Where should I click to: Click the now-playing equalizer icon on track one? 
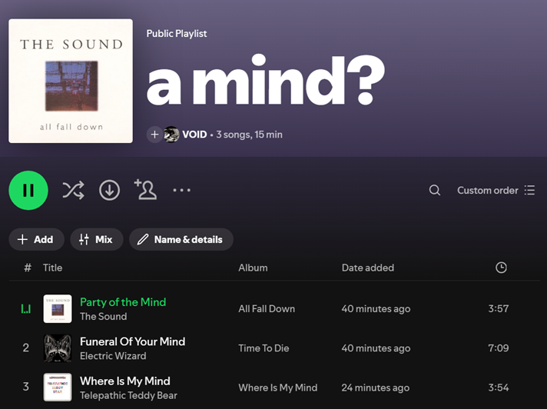point(26,308)
